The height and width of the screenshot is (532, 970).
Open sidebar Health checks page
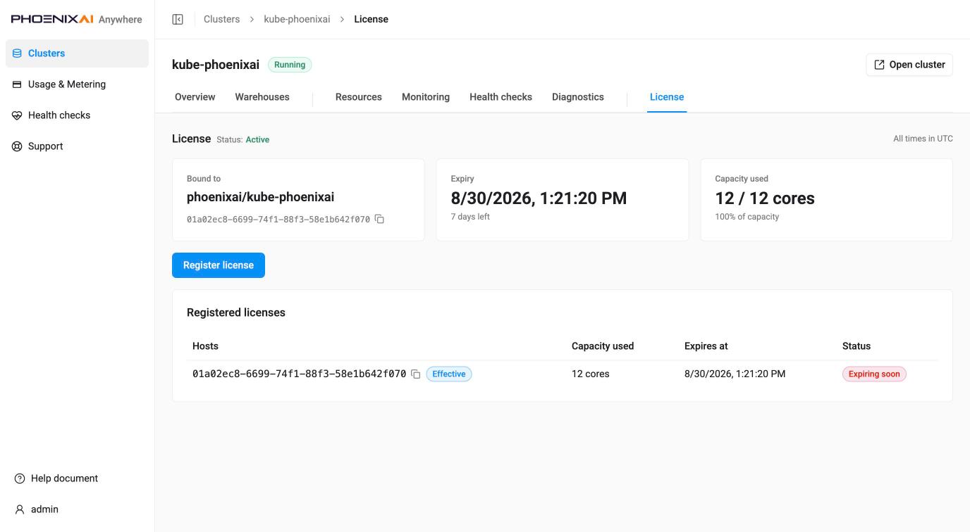pyautogui.click(x=77, y=115)
